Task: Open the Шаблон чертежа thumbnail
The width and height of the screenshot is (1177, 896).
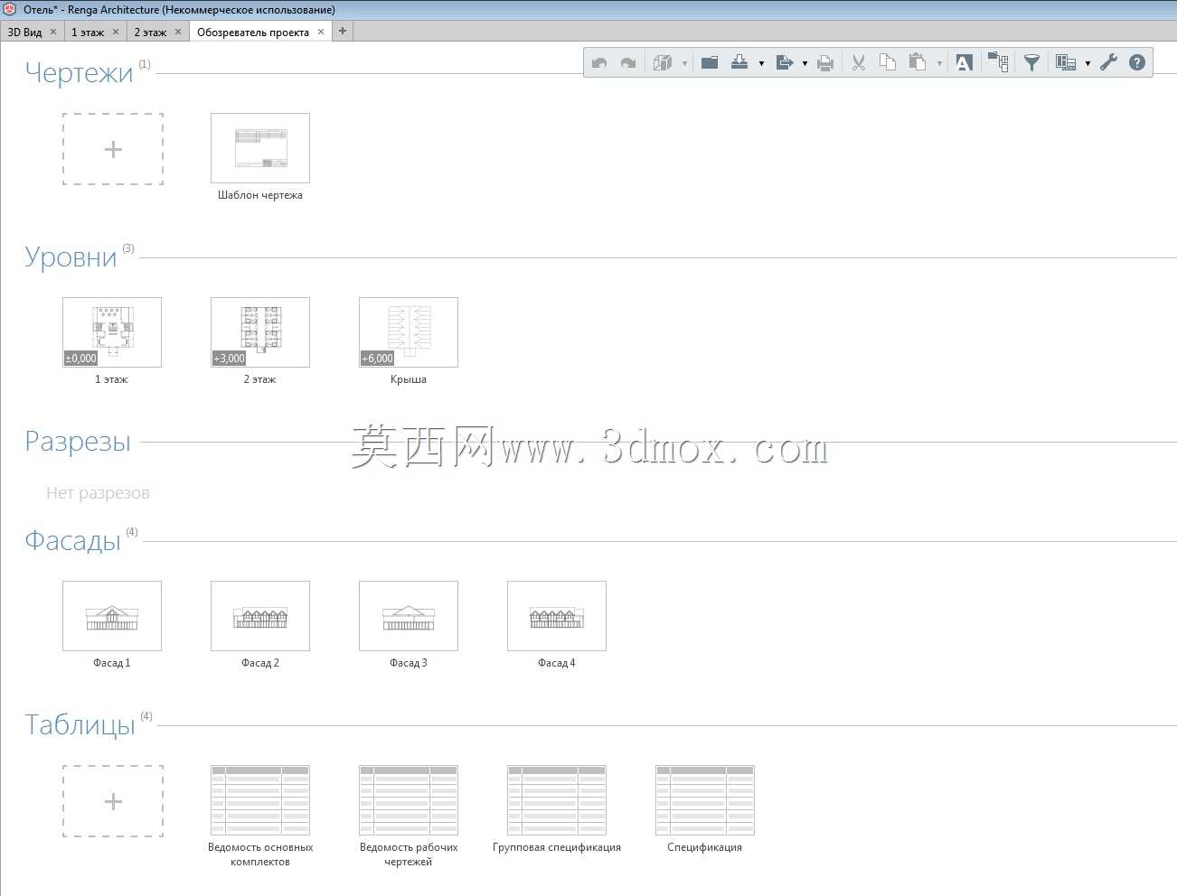Action: point(260,148)
